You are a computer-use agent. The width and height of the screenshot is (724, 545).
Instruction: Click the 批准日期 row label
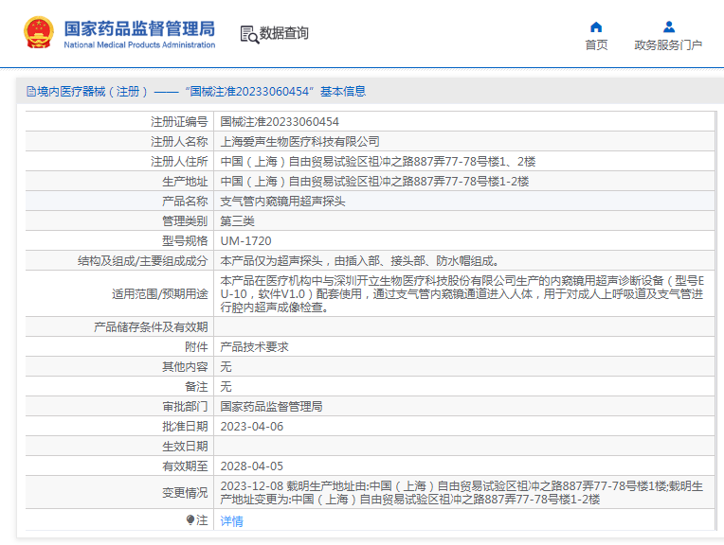coord(185,427)
